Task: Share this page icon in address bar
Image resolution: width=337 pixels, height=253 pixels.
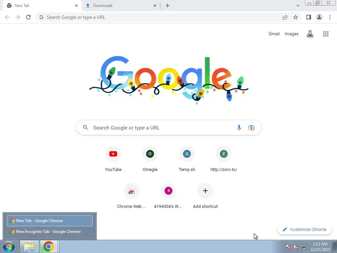Action: 285,17
